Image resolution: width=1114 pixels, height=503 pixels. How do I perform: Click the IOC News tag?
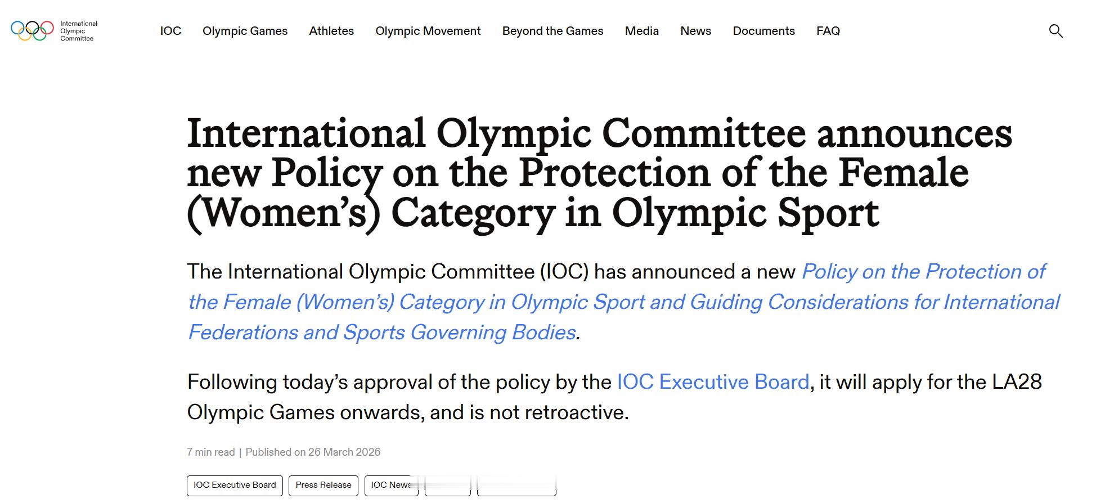pyautogui.click(x=392, y=486)
